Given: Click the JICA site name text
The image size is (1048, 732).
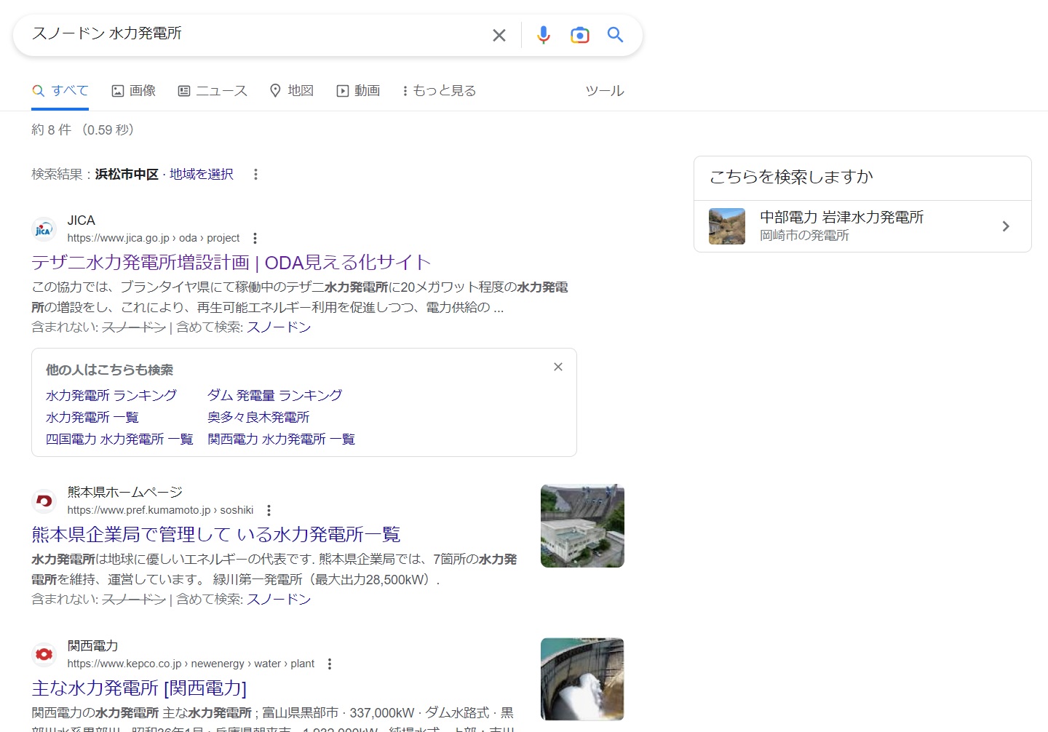Looking at the screenshot, I should click(x=82, y=220).
